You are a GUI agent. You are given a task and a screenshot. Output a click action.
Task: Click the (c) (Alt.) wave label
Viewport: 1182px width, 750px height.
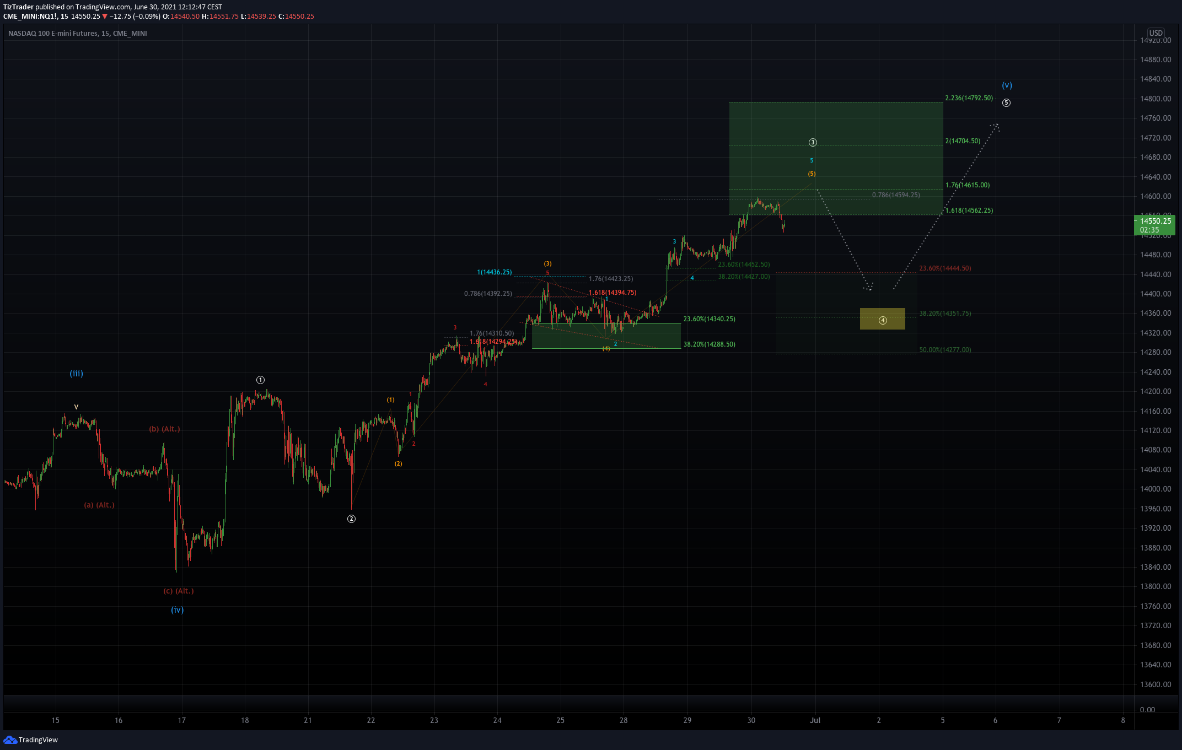click(x=178, y=591)
